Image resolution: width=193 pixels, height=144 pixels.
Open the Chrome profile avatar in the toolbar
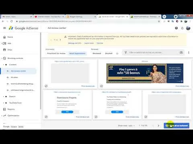tap(186, 21)
